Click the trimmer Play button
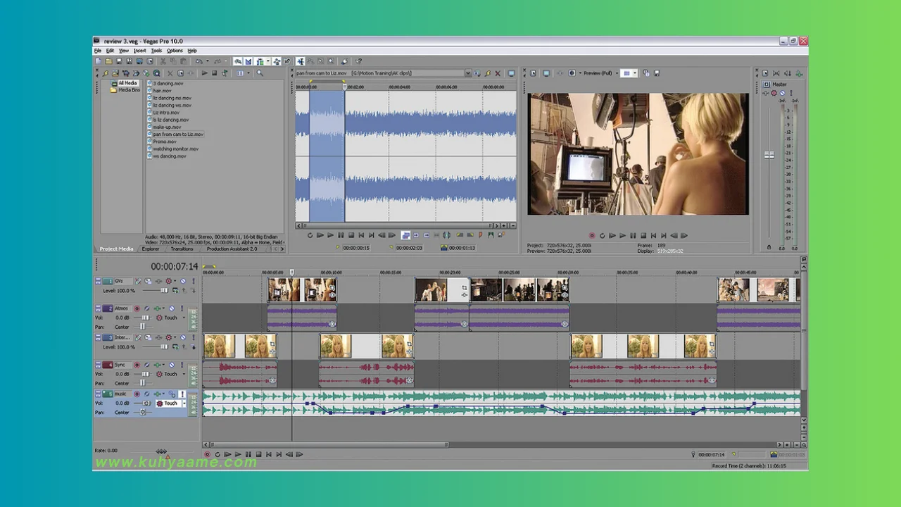Viewport: 901px width, 507px height. coord(331,235)
